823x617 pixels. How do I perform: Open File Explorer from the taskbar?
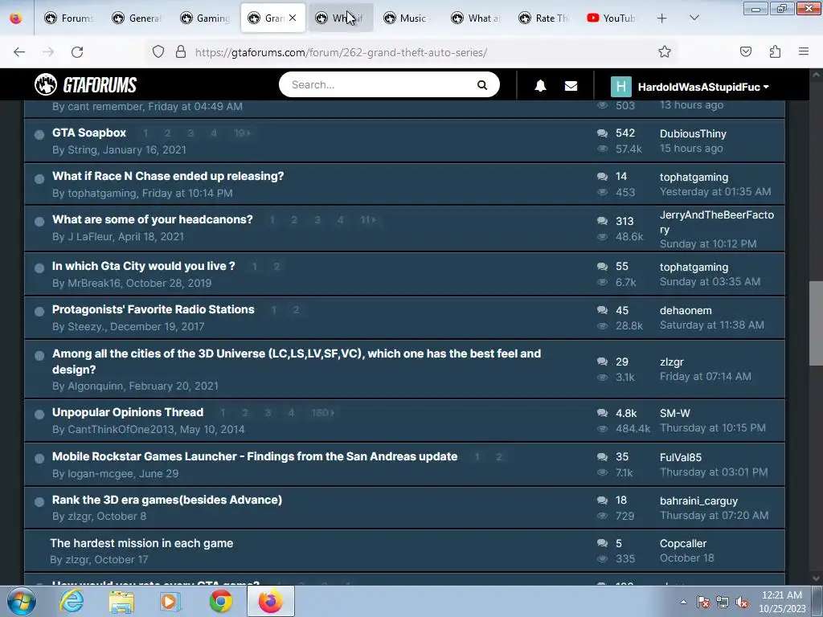pyautogui.click(x=121, y=601)
